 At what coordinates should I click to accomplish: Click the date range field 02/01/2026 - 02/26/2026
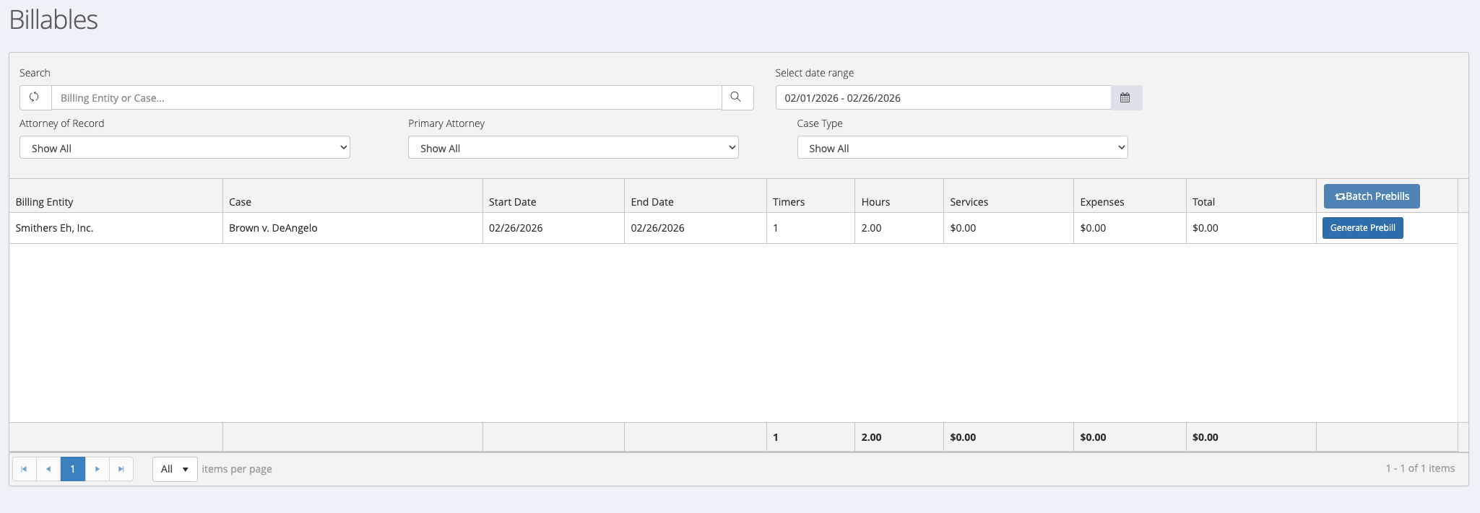coord(943,97)
